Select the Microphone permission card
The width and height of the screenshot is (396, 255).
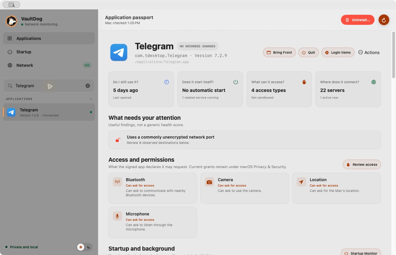point(153,222)
